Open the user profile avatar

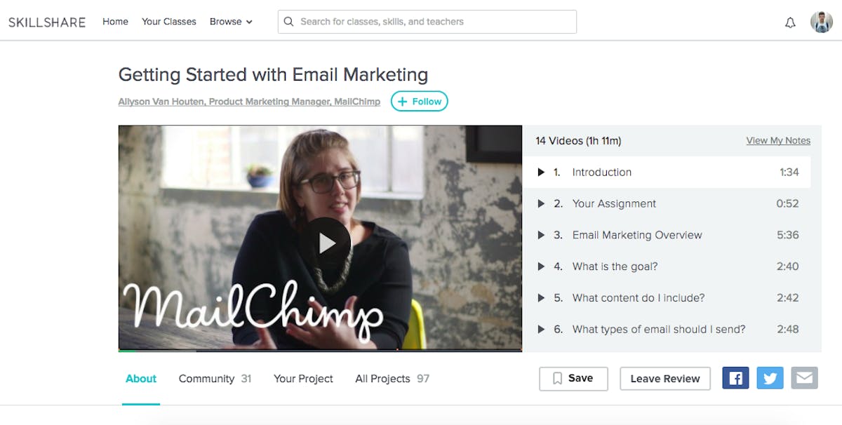pyautogui.click(x=821, y=22)
